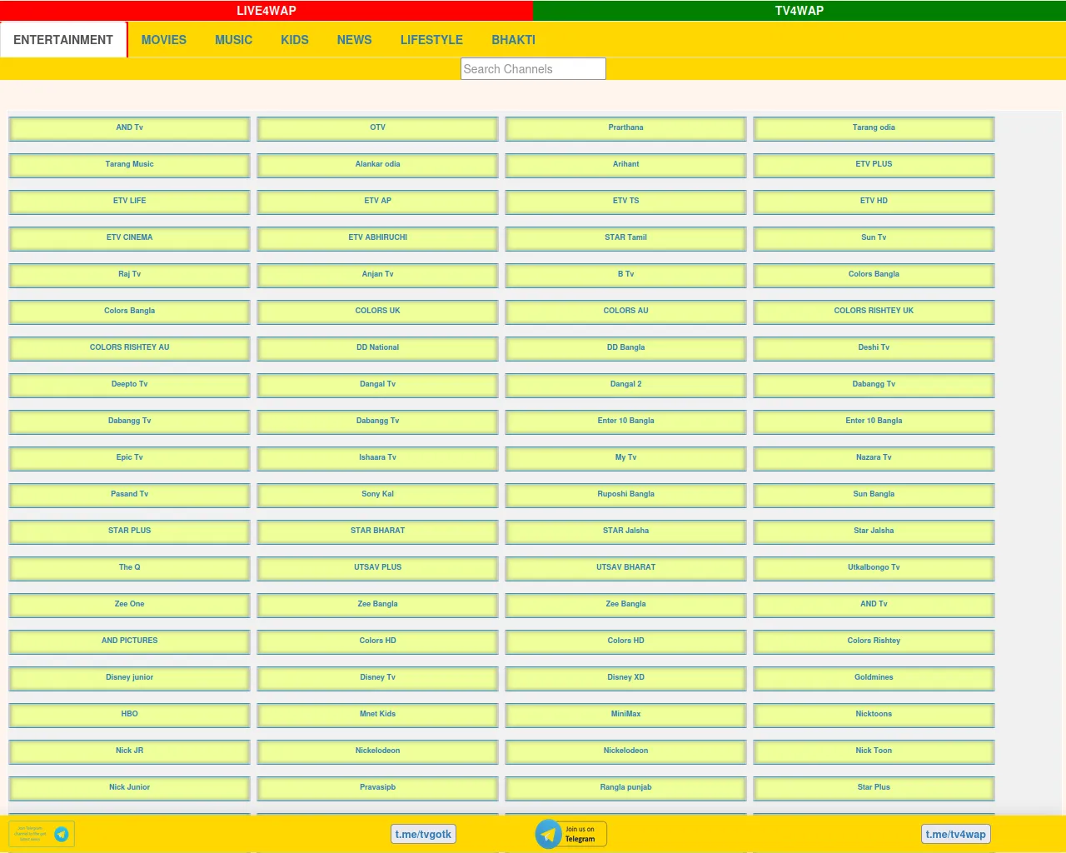This screenshot has height=853, width=1066.
Task: Switch to the ENTERTAINMENT tab
Action: click(63, 40)
